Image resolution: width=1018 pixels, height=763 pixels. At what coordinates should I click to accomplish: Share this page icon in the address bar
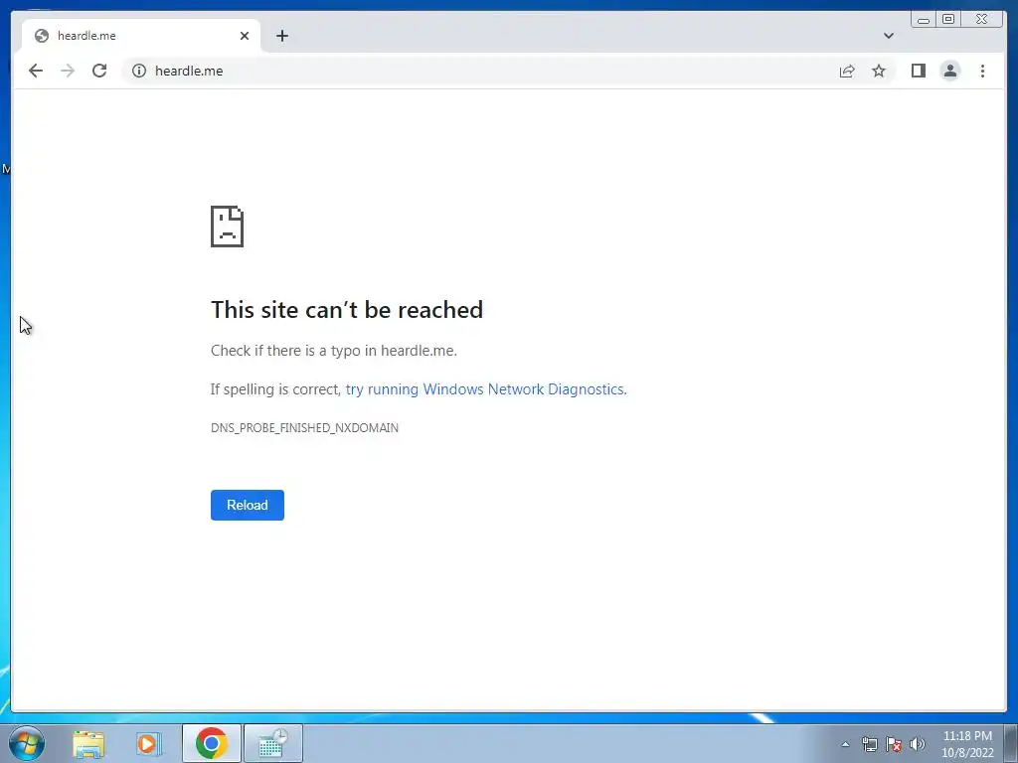tap(847, 71)
